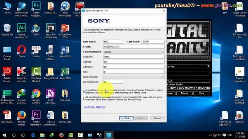Click the City input field
248x139 pixels.
point(134,72)
